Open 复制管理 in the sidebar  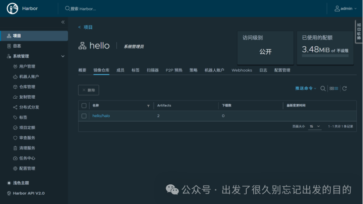pos(27,97)
